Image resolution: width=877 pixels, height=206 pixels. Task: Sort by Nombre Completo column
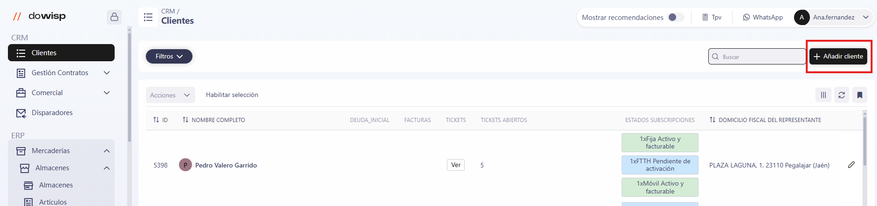pyautogui.click(x=214, y=120)
